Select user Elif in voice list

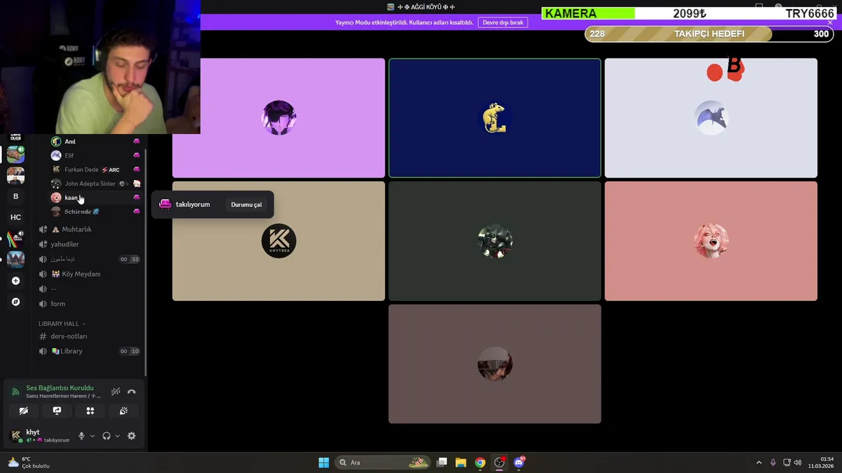click(95, 156)
